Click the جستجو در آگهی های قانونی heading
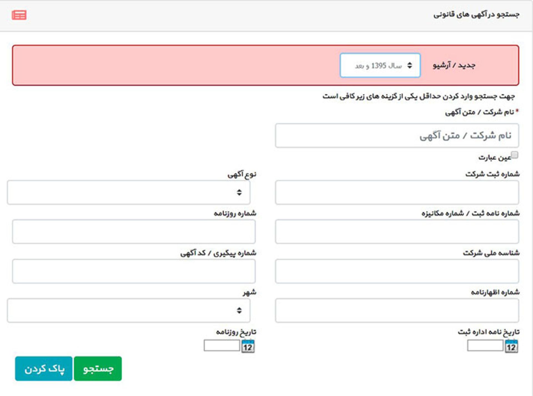The width and height of the screenshot is (533, 396). [476, 14]
